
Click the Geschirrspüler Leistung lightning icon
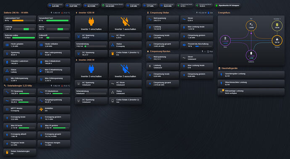coord(221,75)
